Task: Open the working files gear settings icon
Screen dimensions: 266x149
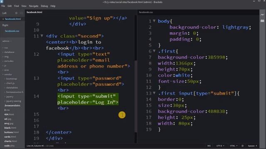Action: coord(16,13)
